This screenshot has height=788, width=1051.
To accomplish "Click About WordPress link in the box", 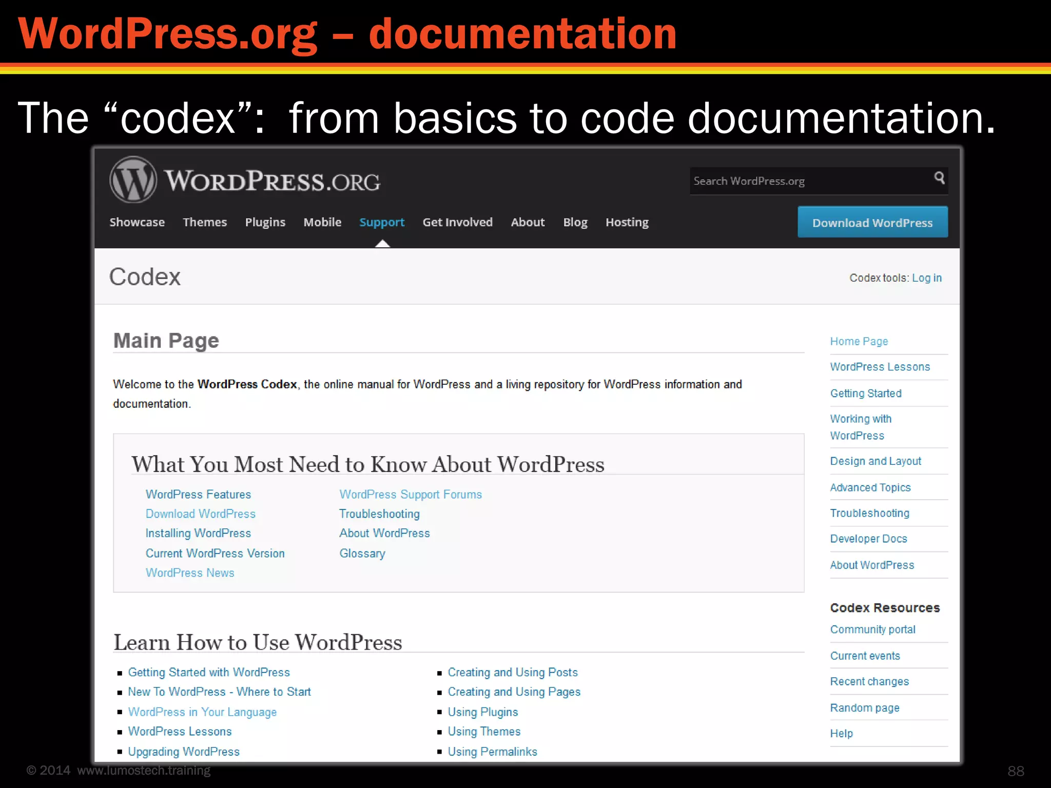I will coord(384,533).
